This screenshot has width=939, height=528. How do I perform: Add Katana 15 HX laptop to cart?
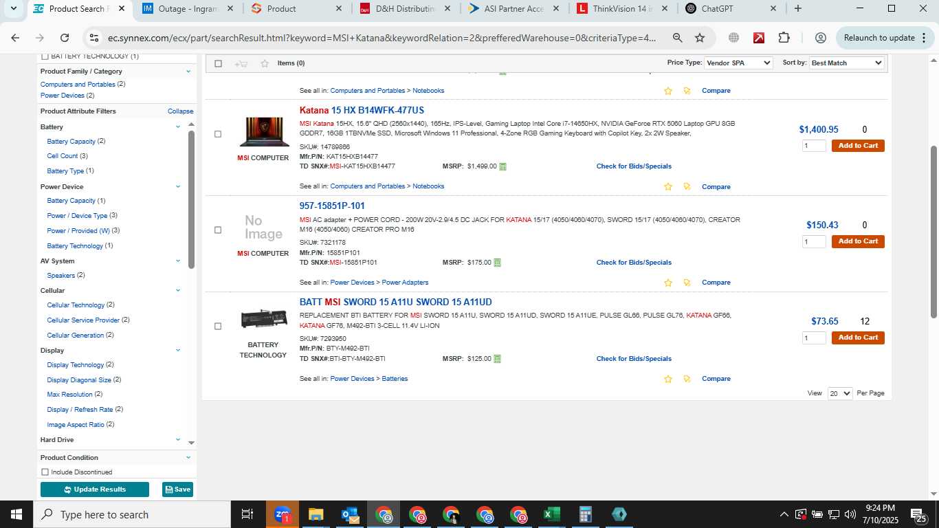click(858, 146)
